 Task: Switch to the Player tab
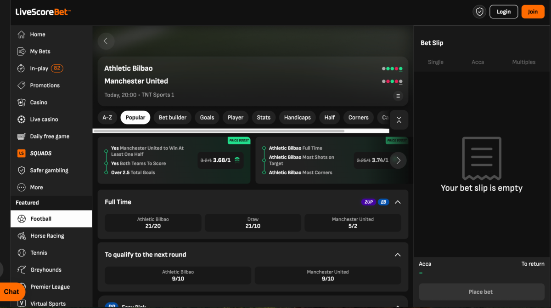236,118
